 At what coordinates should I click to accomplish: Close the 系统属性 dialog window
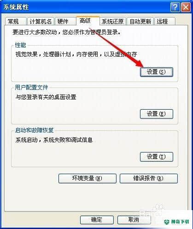186,7
